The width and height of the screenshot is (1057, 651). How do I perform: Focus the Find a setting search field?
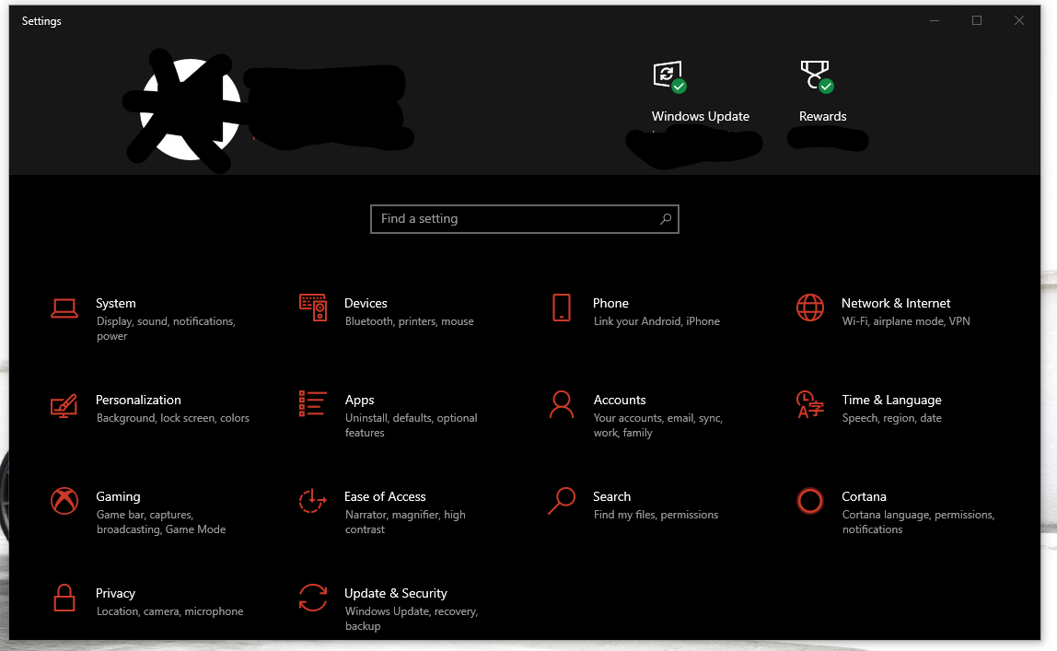point(525,219)
